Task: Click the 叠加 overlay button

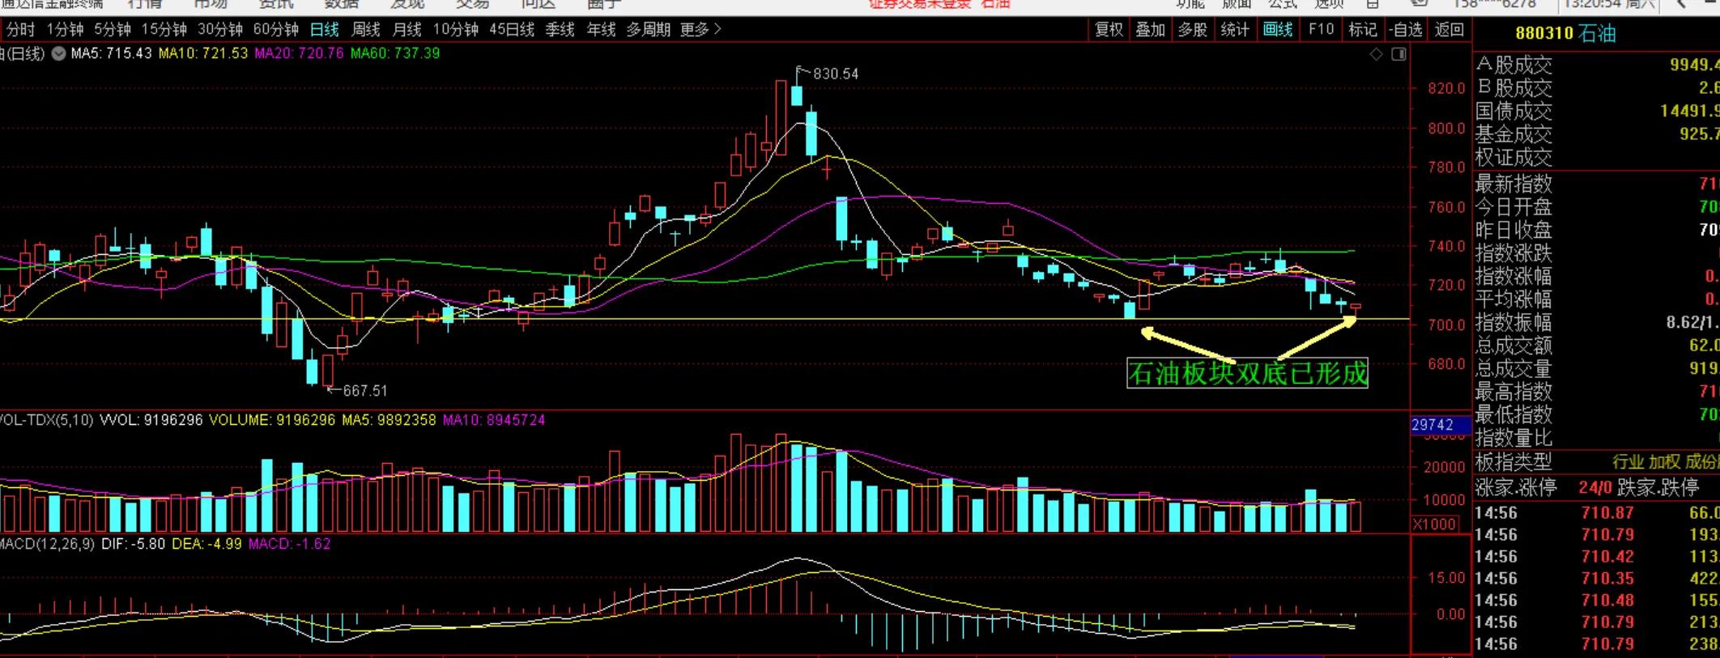Action: 1150,30
